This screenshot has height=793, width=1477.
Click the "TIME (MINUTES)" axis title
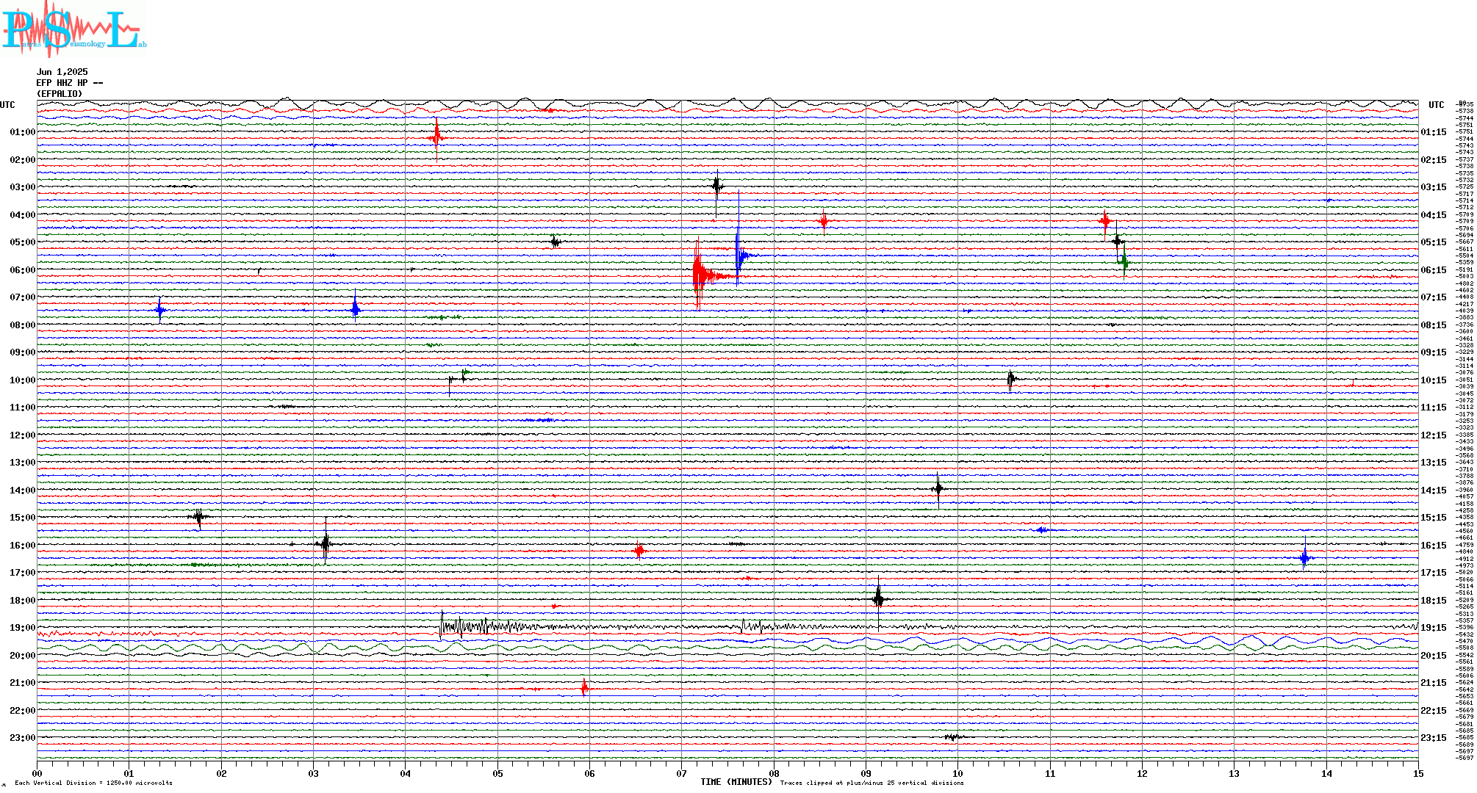coord(736,782)
